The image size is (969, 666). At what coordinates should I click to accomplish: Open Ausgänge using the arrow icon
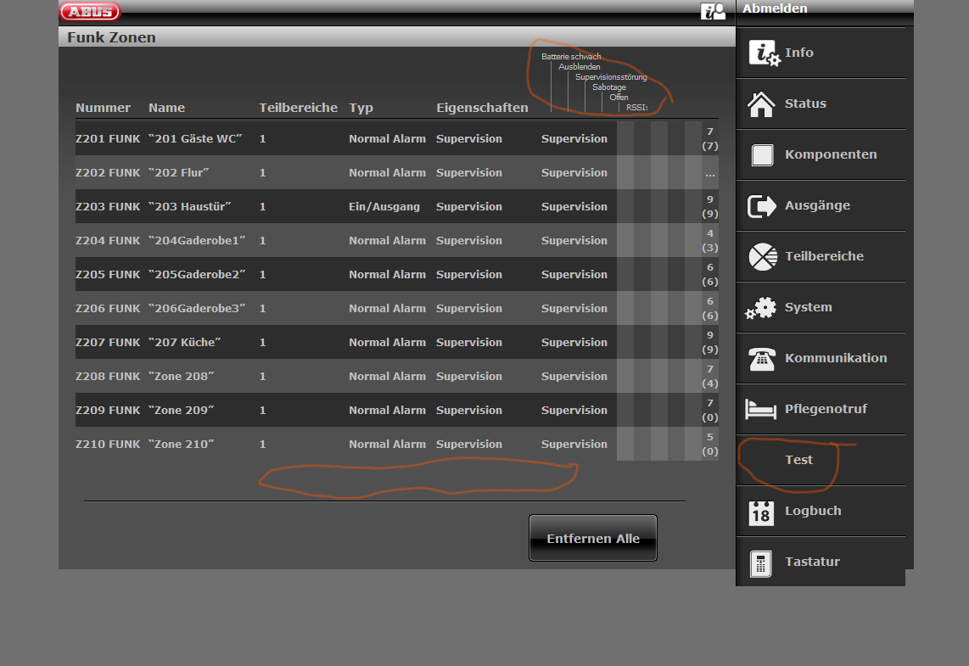tap(761, 206)
